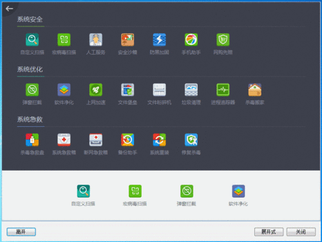Click the 关闭 button
The width and height of the screenshot is (322, 242).
click(301, 232)
